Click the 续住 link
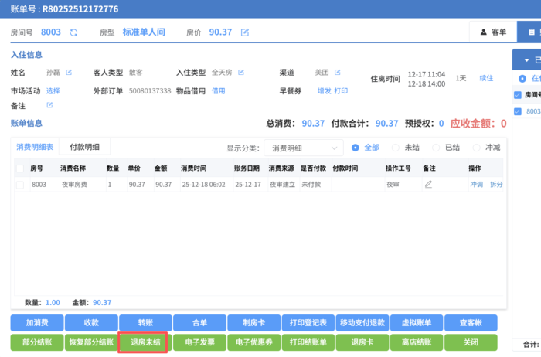The width and height of the screenshot is (541, 357). (486, 78)
